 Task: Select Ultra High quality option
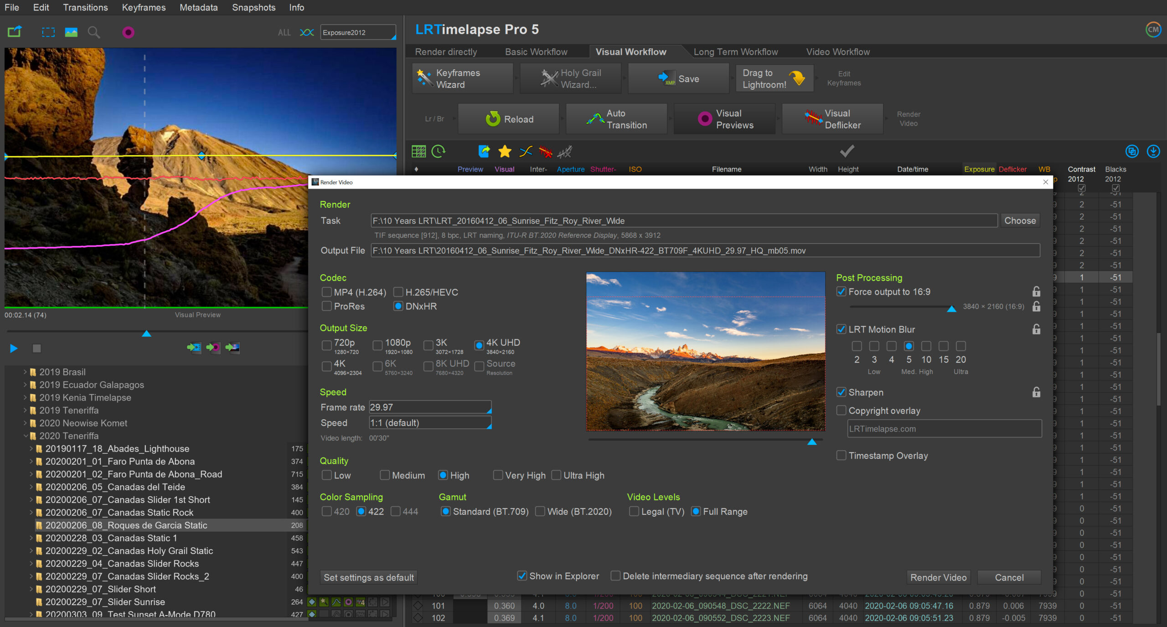(557, 475)
